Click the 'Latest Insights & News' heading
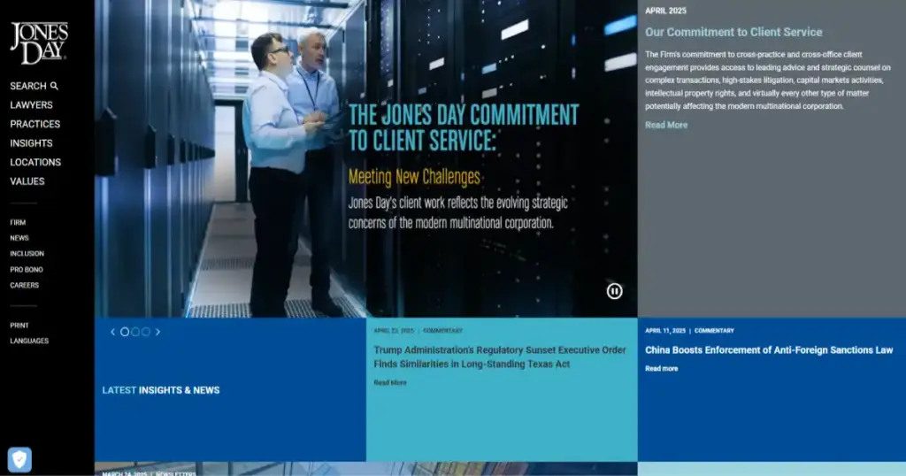Viewport: 906px width, 476px height. 161,390
